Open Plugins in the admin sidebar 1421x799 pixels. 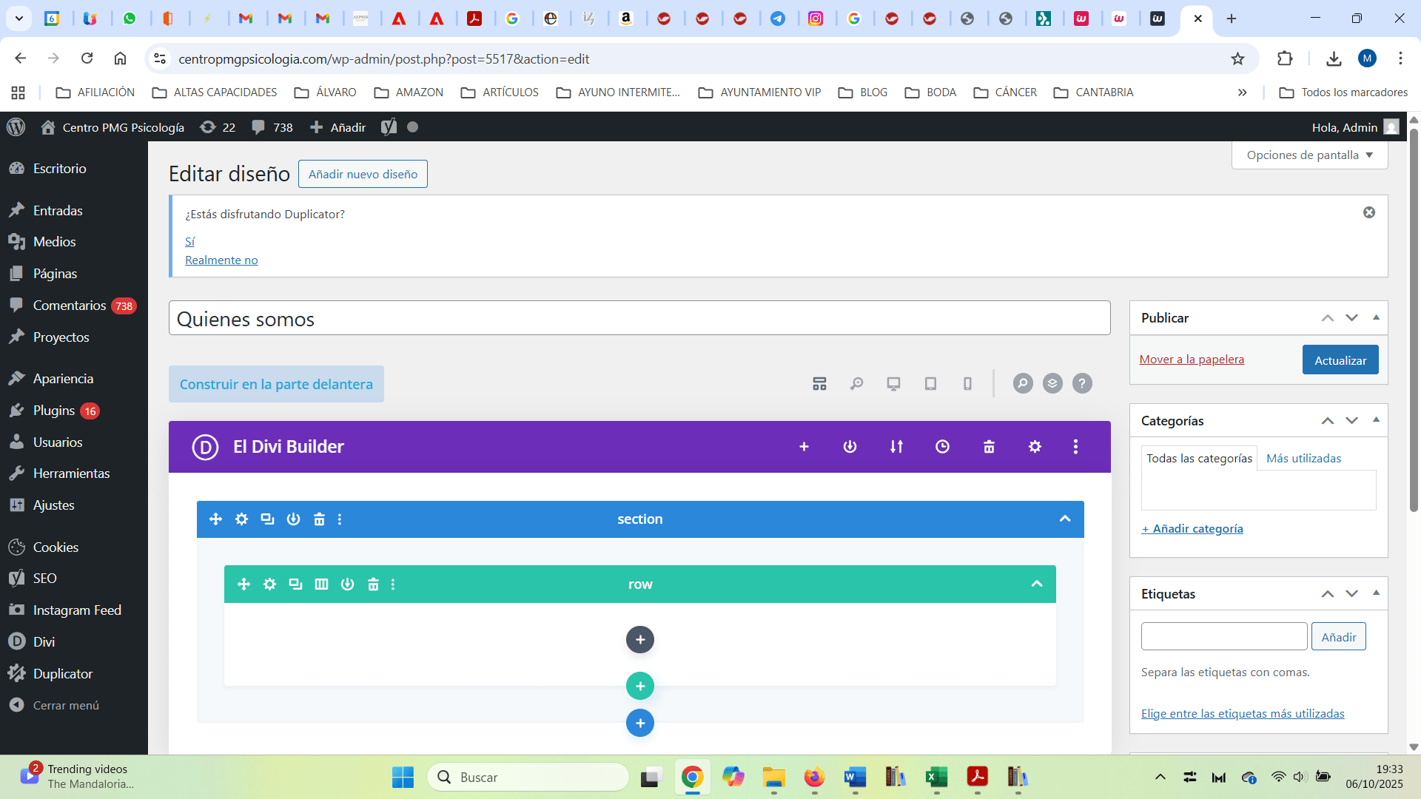click(54, 411)
